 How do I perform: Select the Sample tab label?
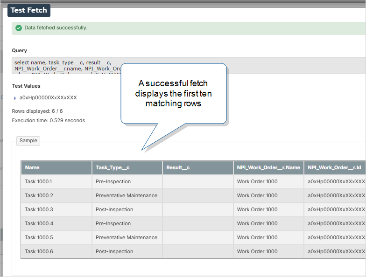28,140
